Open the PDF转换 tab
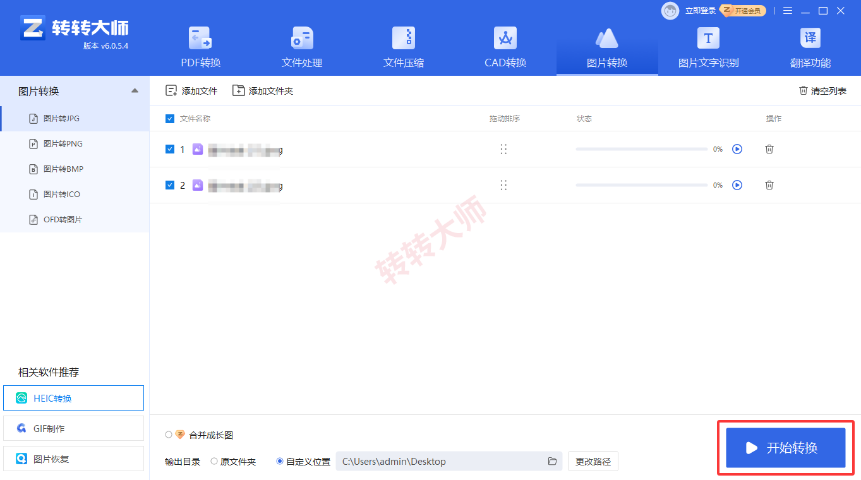The image size is (861, 480). pyautogui.click(x=201, y=47)
